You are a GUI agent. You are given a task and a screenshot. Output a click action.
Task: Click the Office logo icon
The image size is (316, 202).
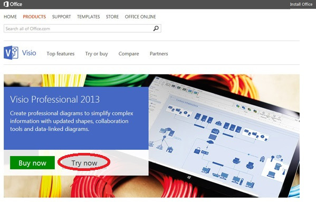click(6, 4)
